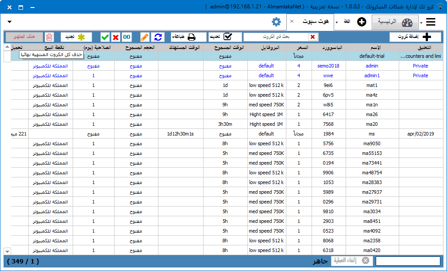Select the ma4z row name

coord(372,95)
